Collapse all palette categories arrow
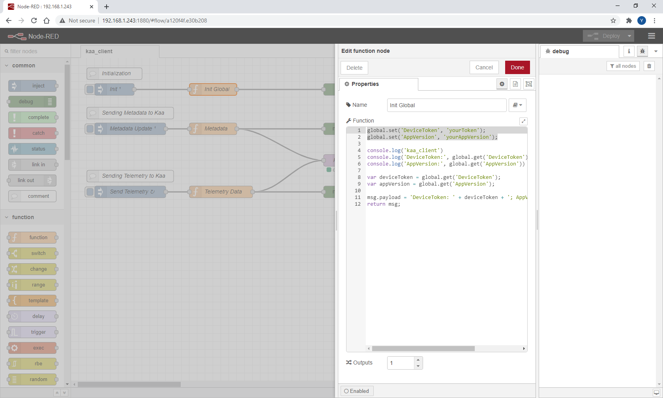Screen dimensions: 663x398 (57, 393)
